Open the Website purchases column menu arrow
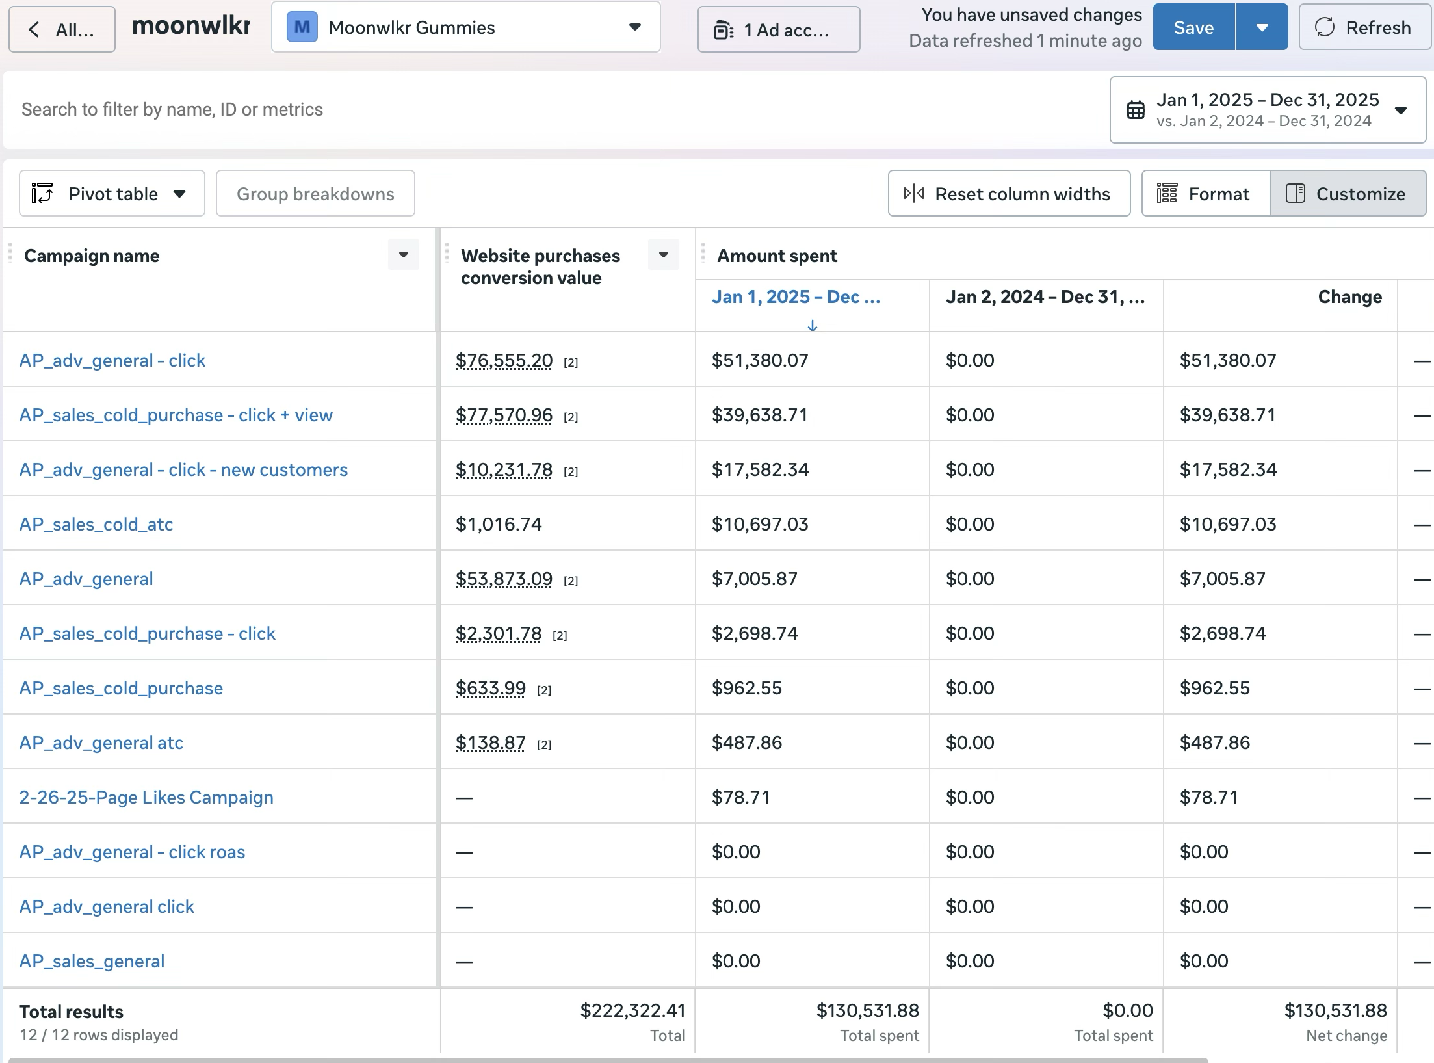Viewport: 1434px width, 1063px height. 664,254
